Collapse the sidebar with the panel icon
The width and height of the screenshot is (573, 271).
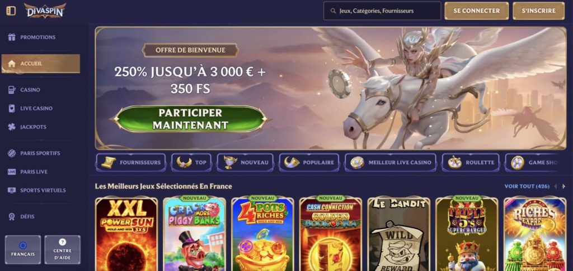[x=11, y=11]
